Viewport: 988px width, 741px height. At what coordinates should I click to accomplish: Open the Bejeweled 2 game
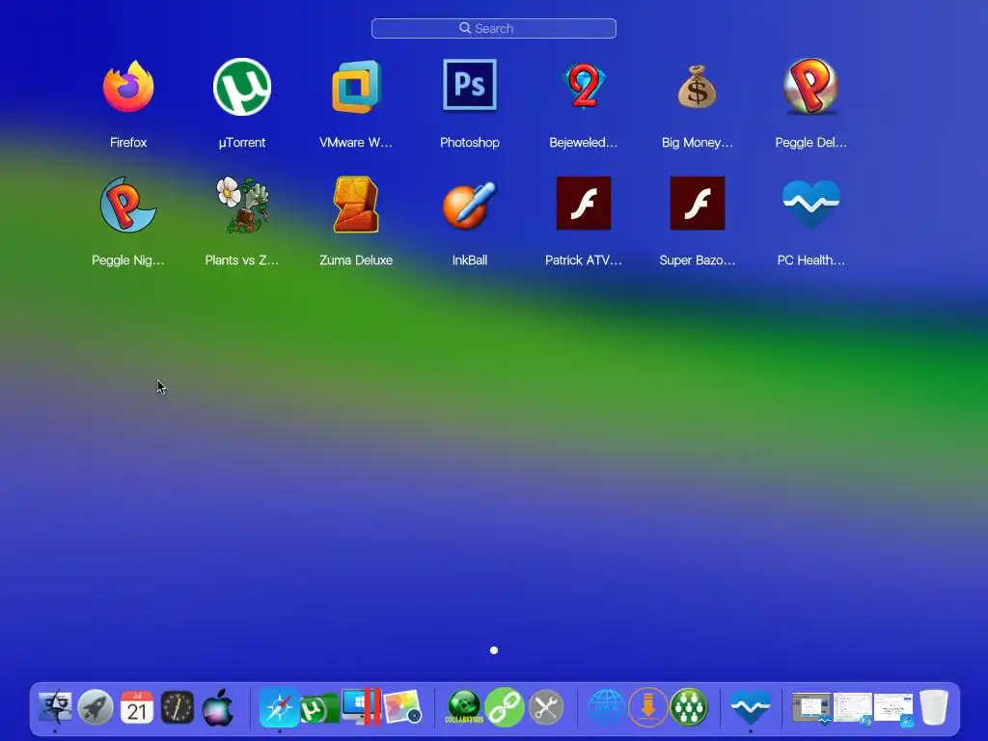[x=584, y=86]
